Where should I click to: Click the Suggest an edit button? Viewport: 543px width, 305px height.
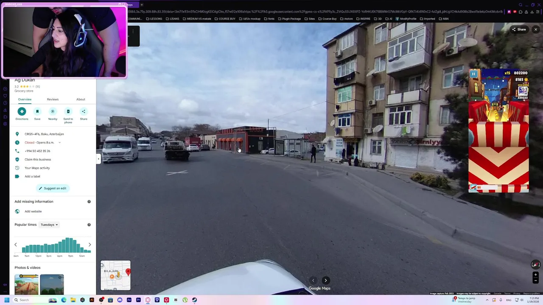(x=53, y=189)
